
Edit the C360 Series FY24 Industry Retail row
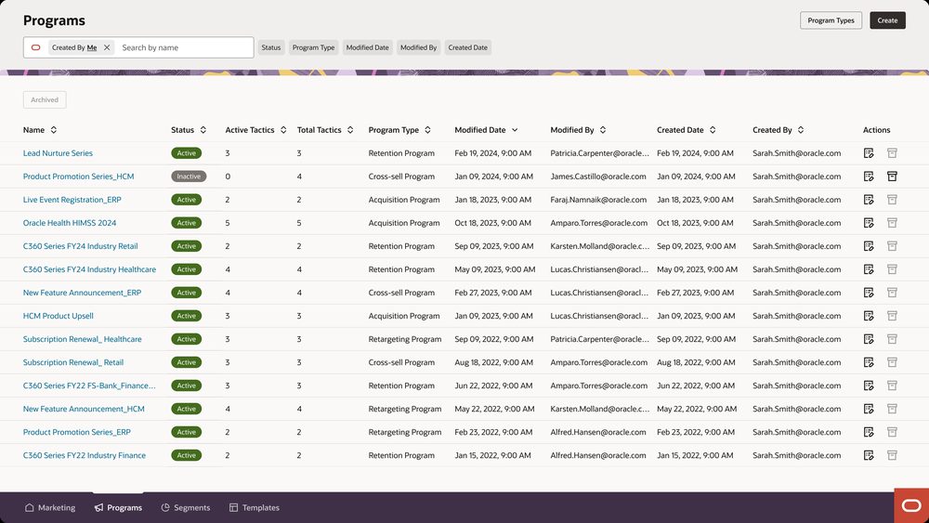tap(869, 246)
